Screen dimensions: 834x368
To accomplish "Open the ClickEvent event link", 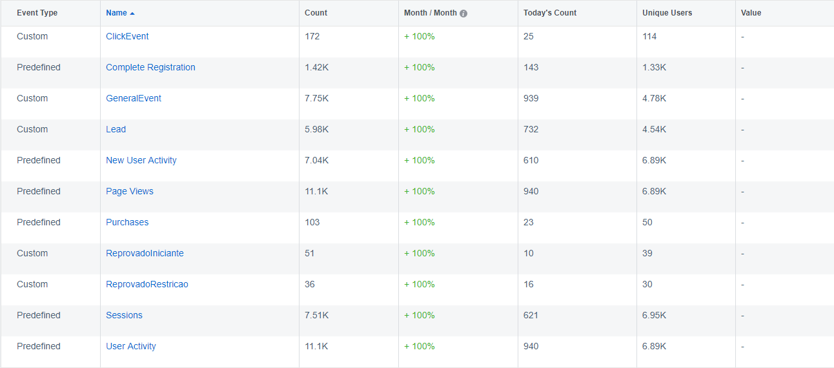I will [127, 37].
